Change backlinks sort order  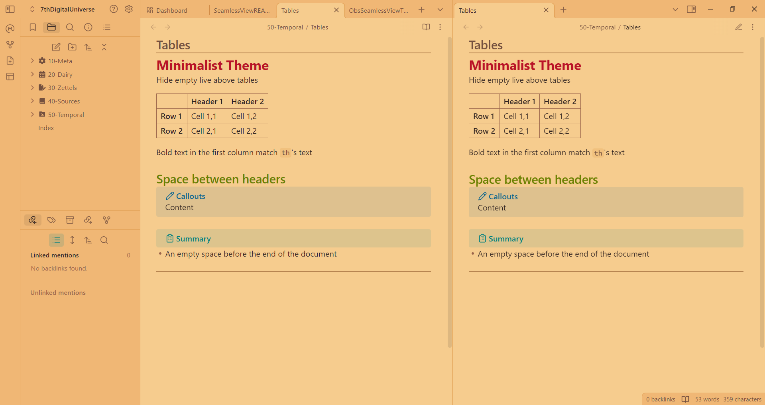88,240
